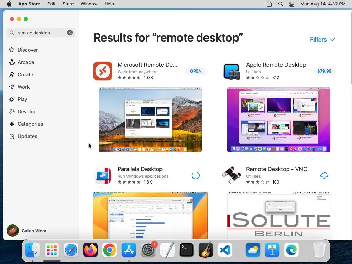Open Control Center in the menu bar
This screenshot has width=352, height=264.
292,4
